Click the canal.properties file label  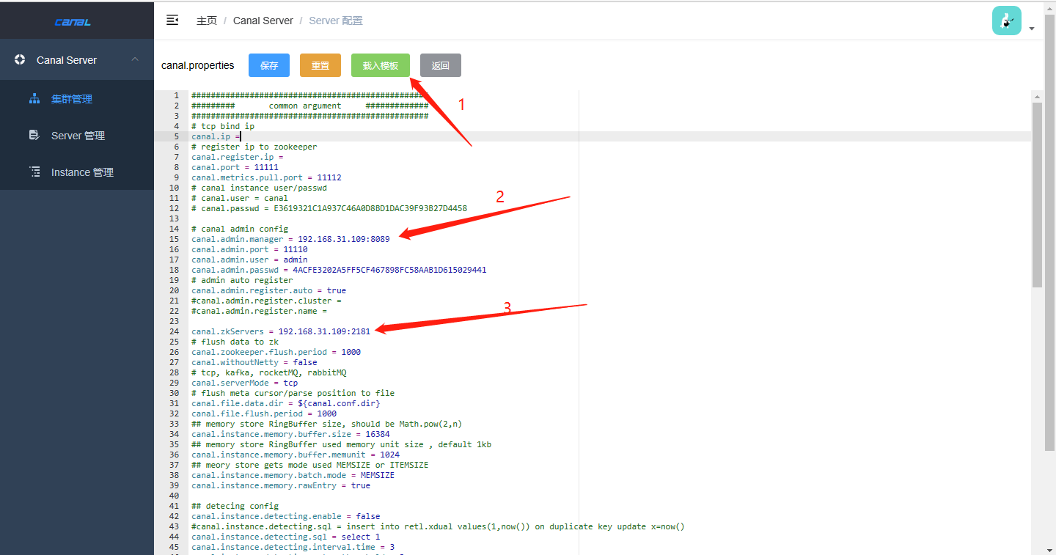pyautogui.click(x=198, y=65)
